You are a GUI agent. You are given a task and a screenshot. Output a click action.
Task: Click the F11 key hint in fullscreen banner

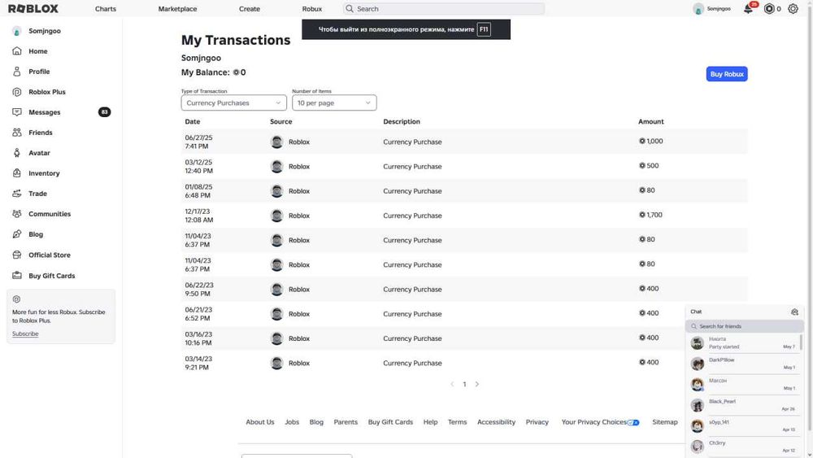pos(484,29)
